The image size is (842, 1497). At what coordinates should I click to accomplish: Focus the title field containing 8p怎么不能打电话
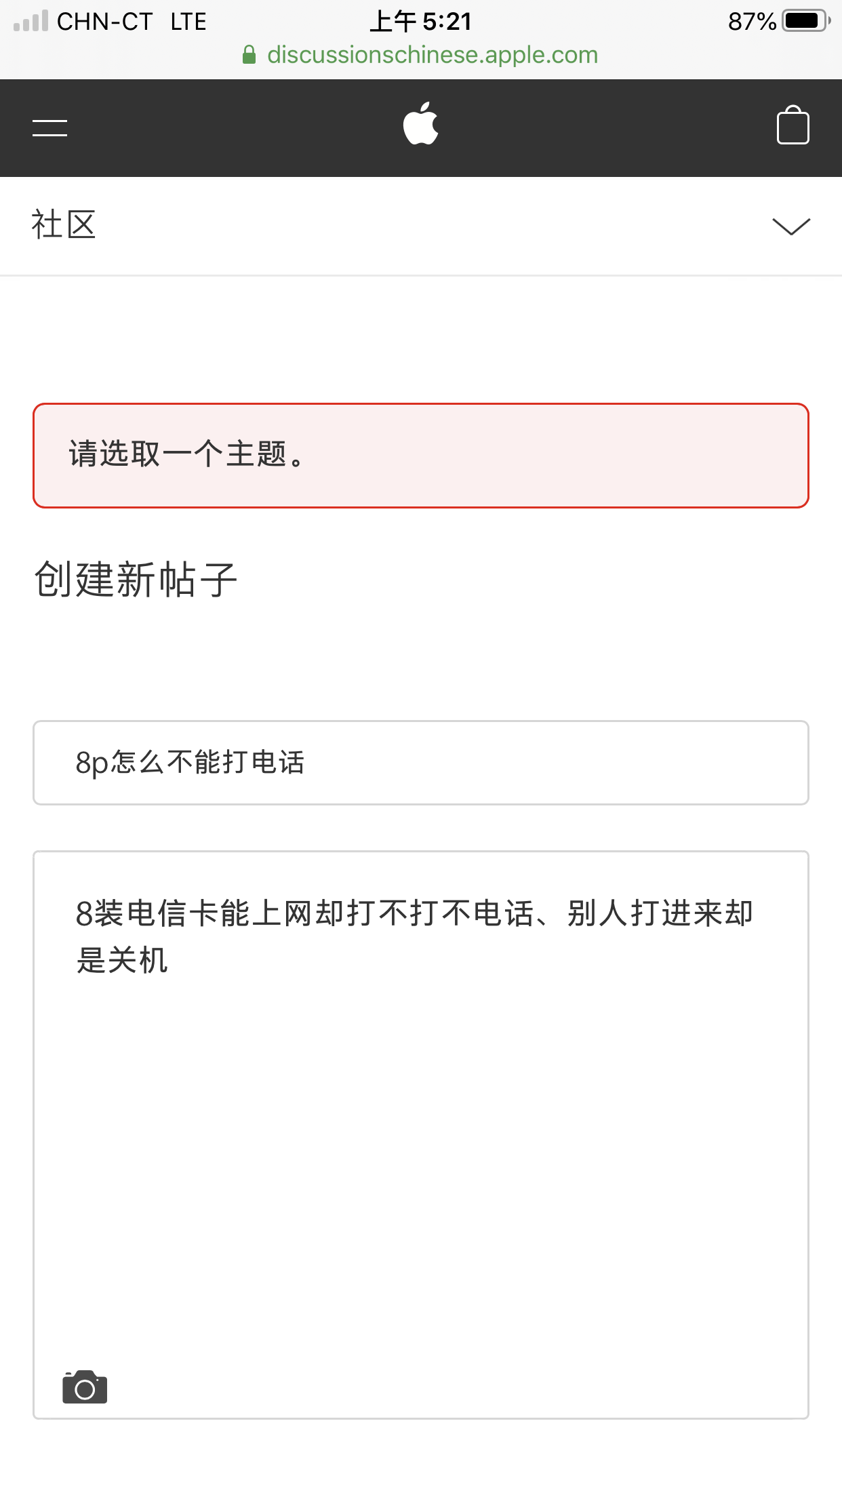pos(420,763)
